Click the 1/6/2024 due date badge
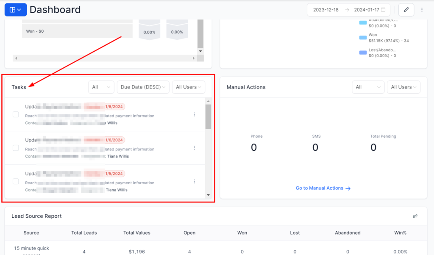 [105, 140]
